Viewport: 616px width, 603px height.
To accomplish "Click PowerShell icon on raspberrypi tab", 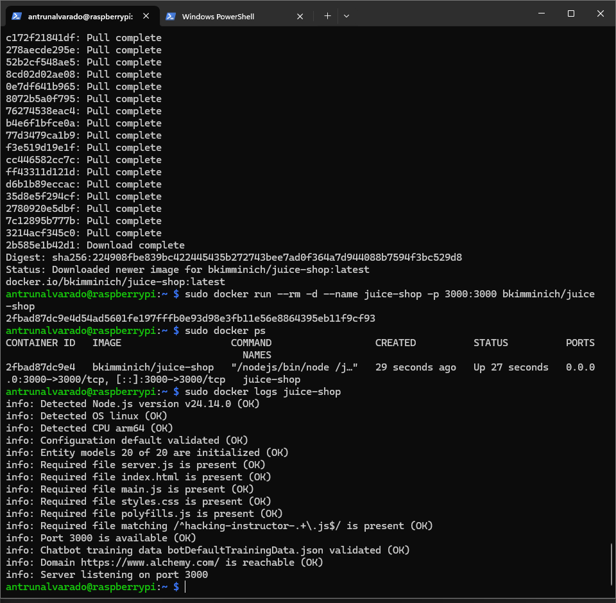I will tap(17, 16).
